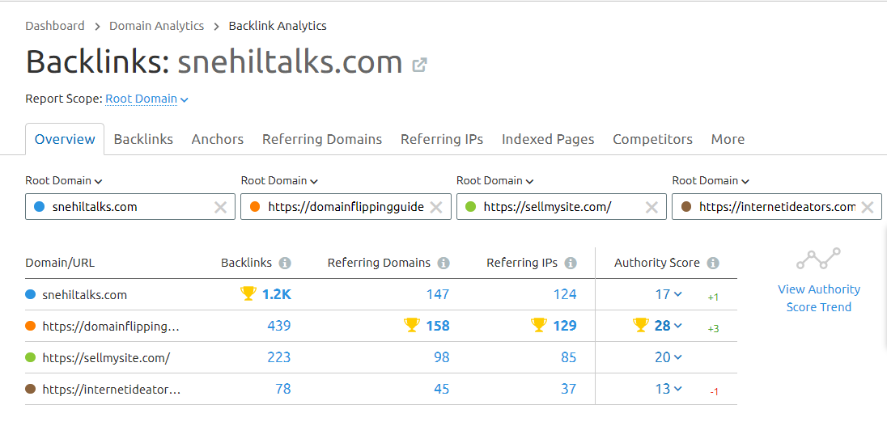The width and height of the screenshot is (887, 426).
Task: Open View Authority Score Trend link
Action: coord(818,298)
